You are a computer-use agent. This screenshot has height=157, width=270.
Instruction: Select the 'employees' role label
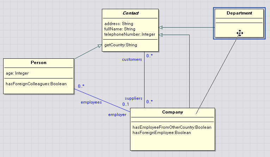point(91,102)
